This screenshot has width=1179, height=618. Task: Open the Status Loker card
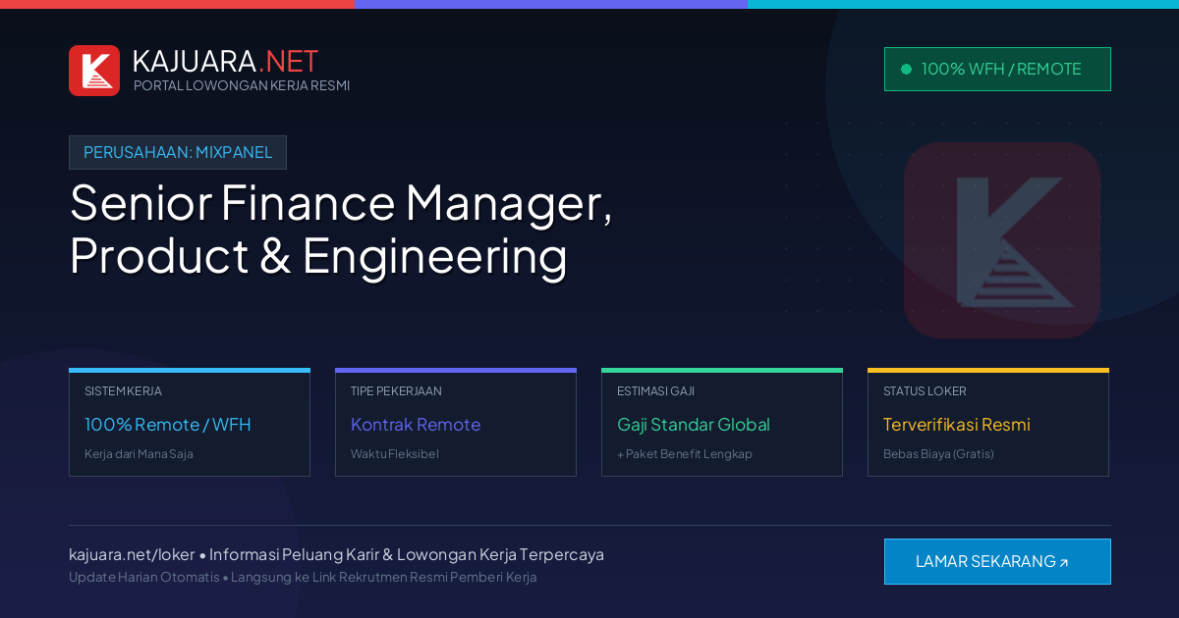click(x=988, y=423)
